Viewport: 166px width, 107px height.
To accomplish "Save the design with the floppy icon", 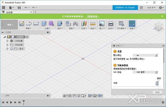I will click(19, 7).
